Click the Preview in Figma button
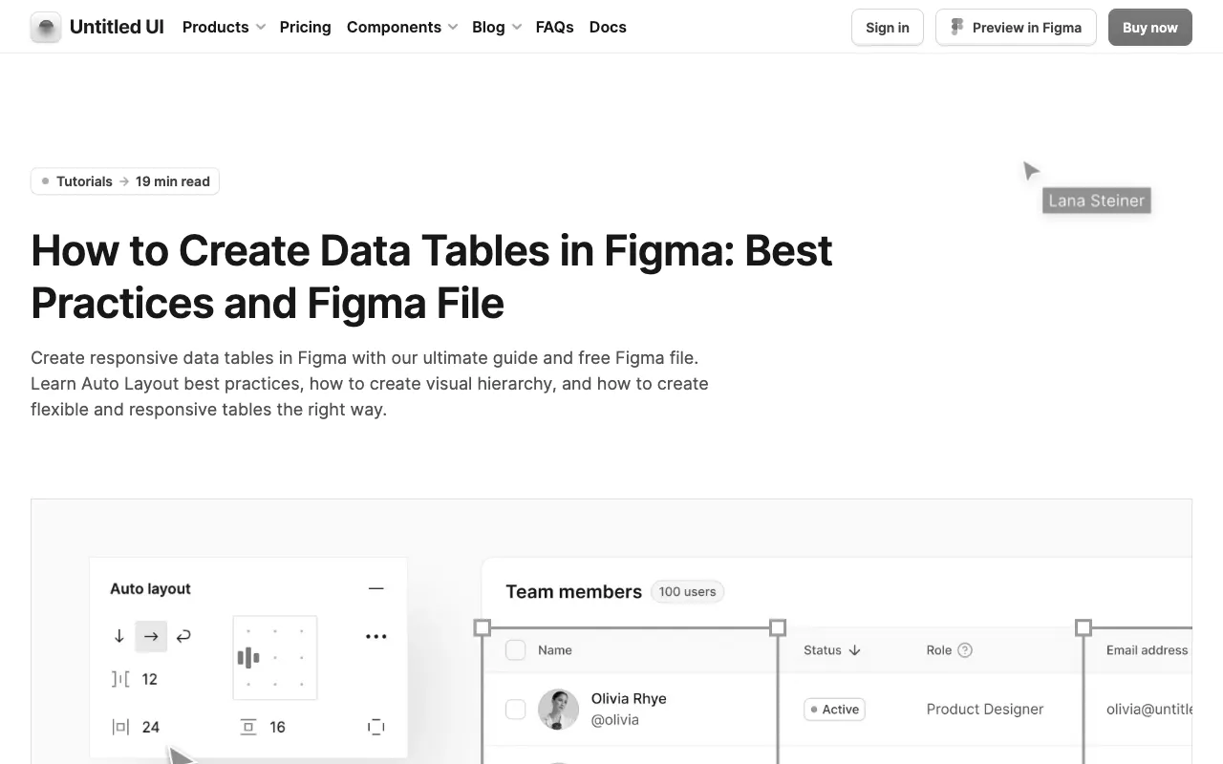The image size is (1223, 764). pos(1016,27)
